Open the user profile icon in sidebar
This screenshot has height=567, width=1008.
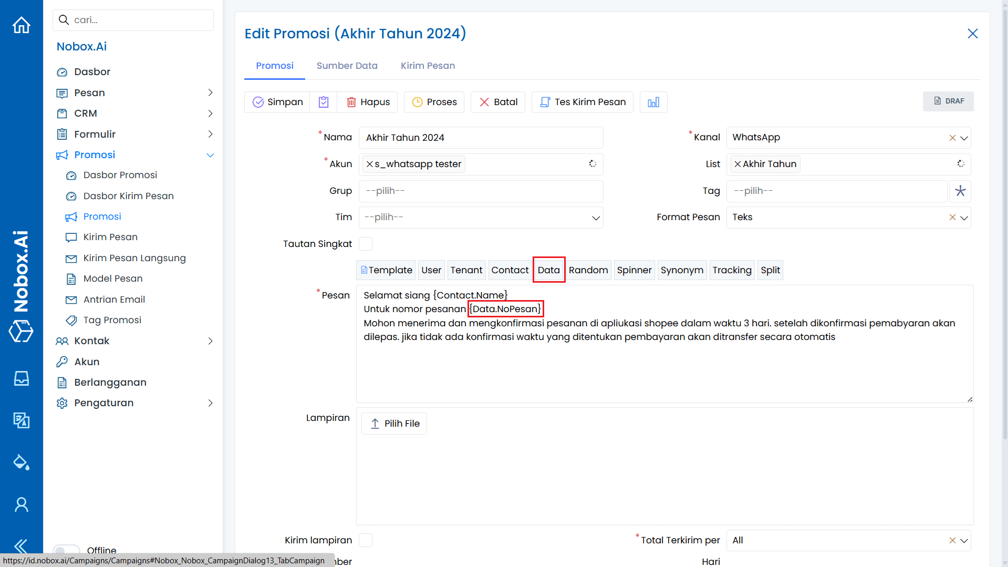(21, 504)
